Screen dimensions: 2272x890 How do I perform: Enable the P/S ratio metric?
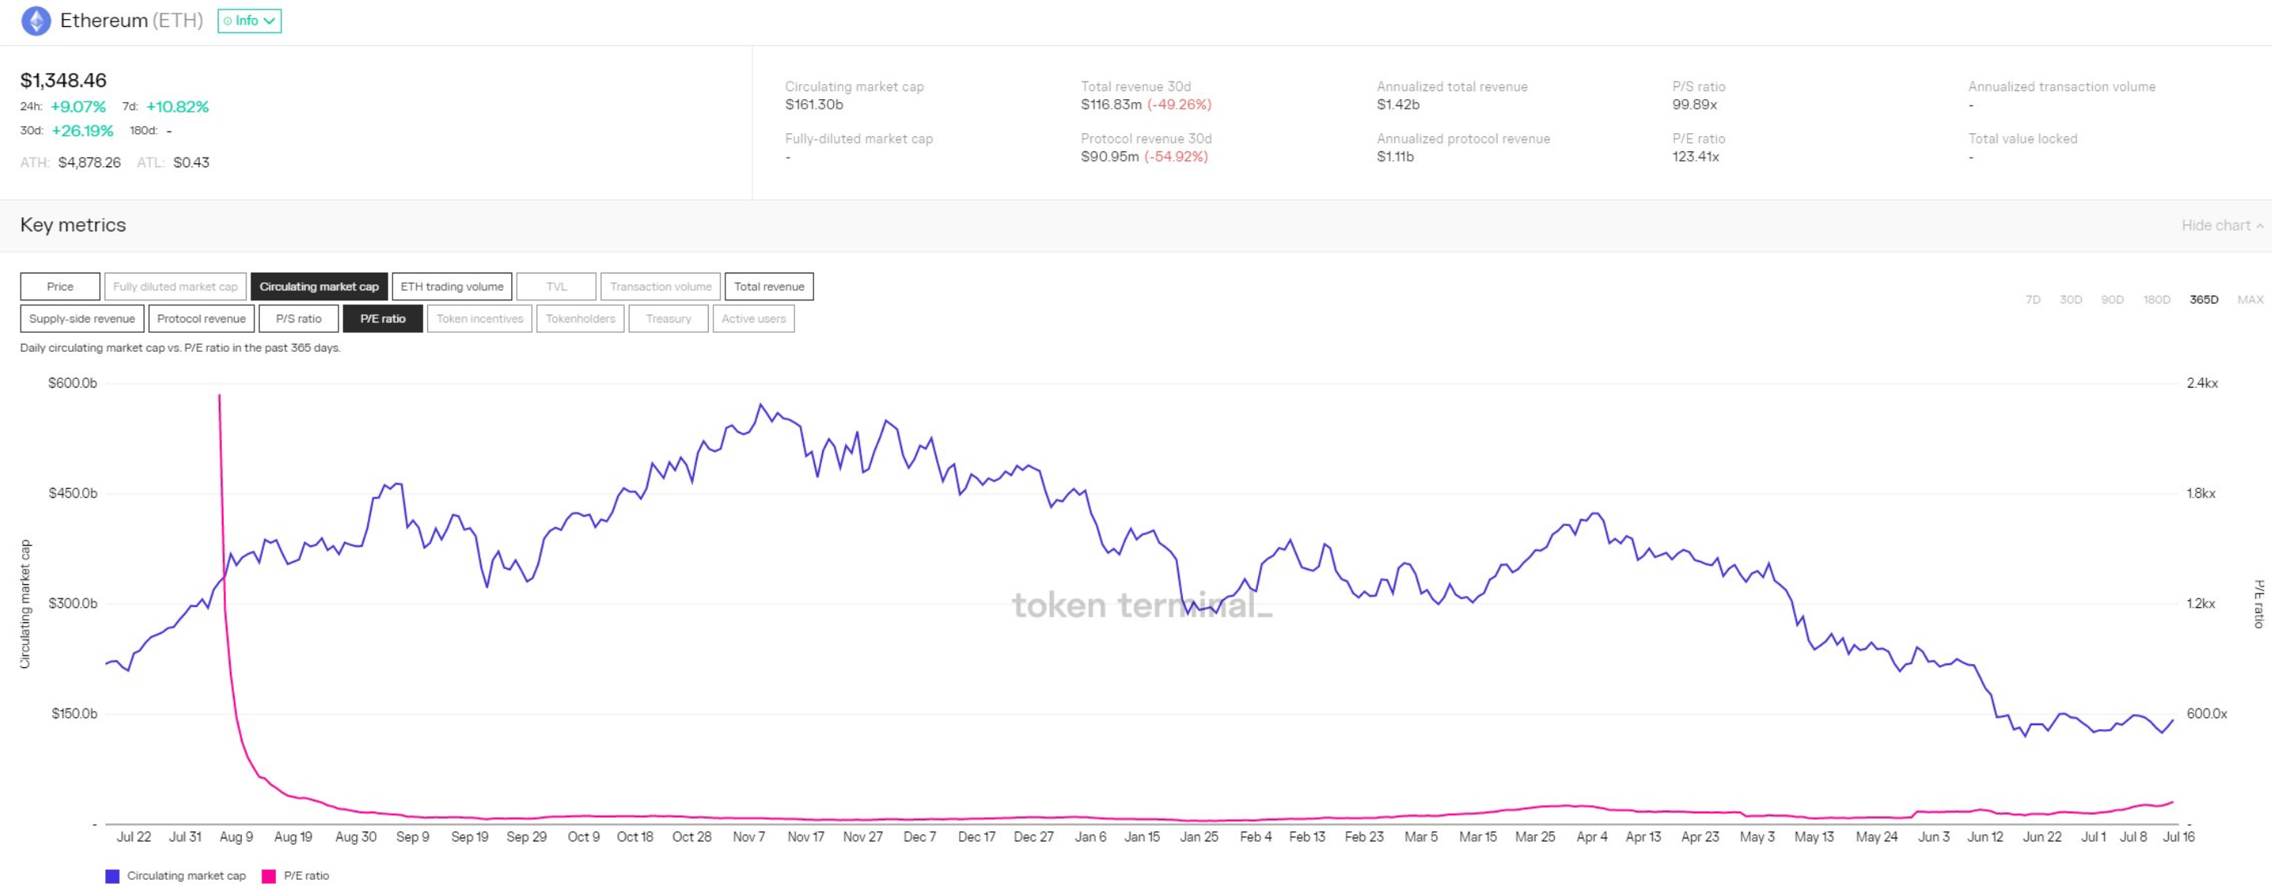point(299,319)
